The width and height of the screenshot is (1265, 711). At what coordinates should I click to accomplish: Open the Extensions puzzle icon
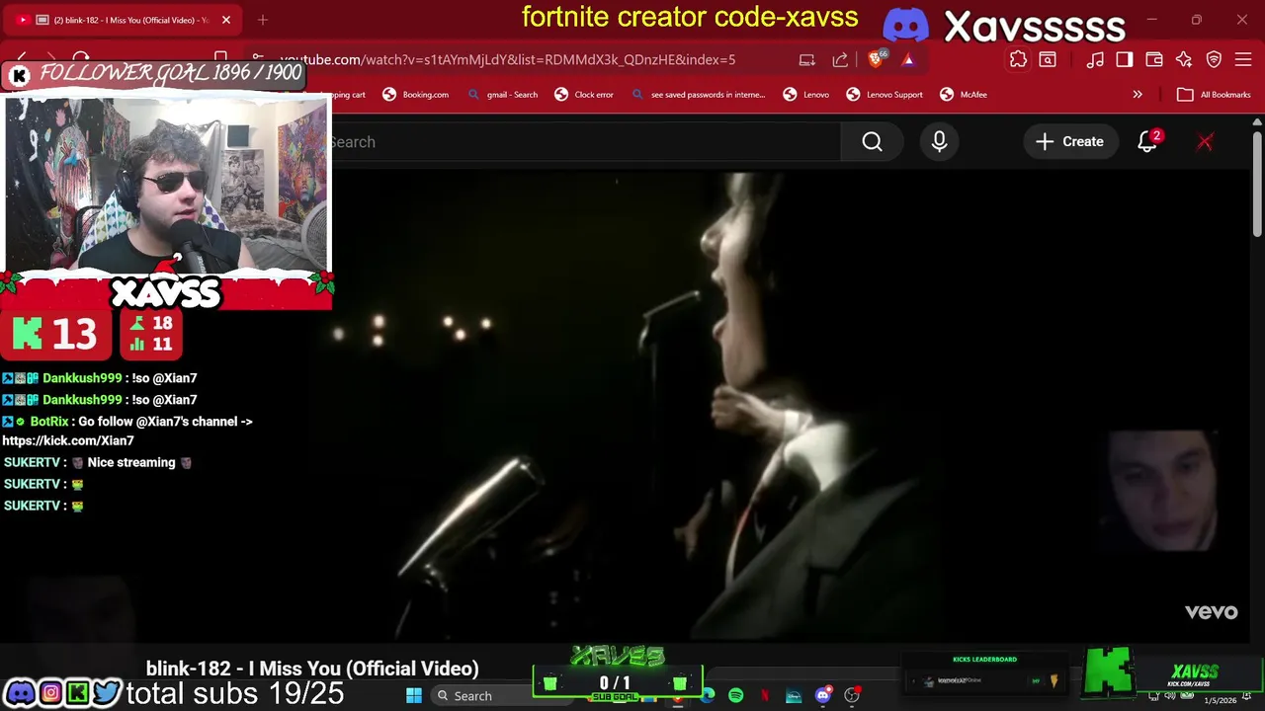pyautogui.click(x=1018, y=59)
